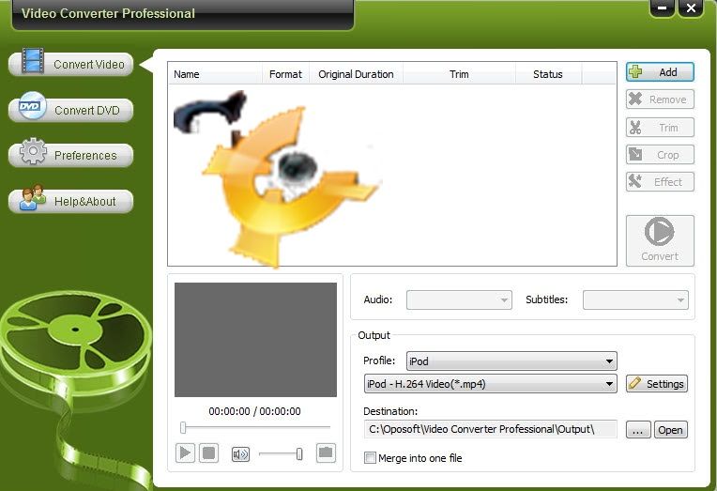Open the Trim tool
Viewport: 717px width, 491px height.
coord(660,128)
